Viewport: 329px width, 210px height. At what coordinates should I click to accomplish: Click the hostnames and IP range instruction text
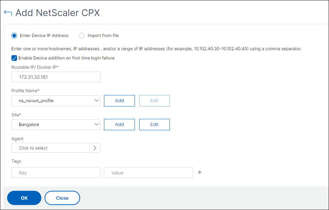pos(156,49)
